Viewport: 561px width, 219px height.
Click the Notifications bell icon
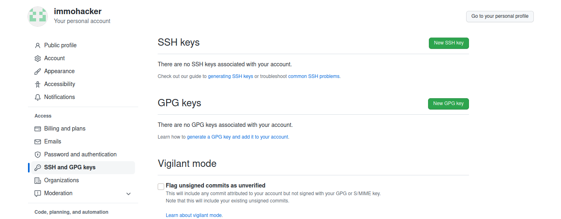[x=38, y=97]
